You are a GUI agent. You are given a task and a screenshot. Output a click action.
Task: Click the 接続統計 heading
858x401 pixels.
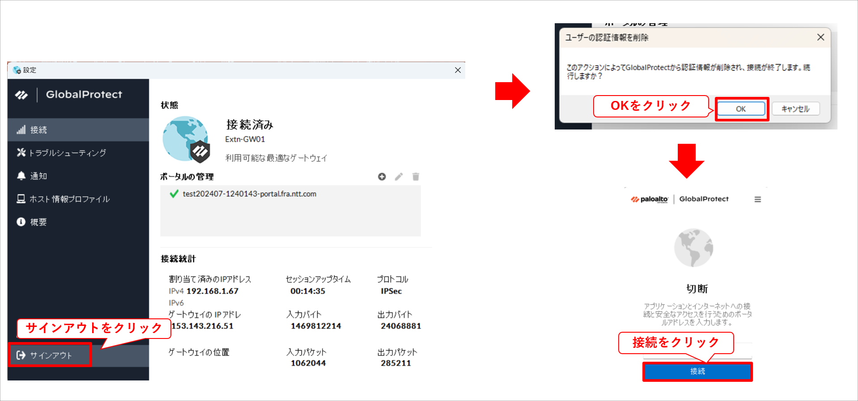(x=178, y=259)
